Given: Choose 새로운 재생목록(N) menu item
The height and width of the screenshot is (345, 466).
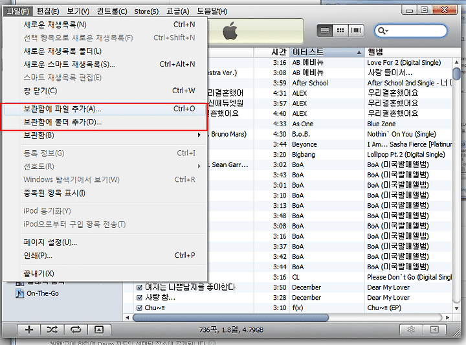Looking at the screenshot, I should pos(105,25).
